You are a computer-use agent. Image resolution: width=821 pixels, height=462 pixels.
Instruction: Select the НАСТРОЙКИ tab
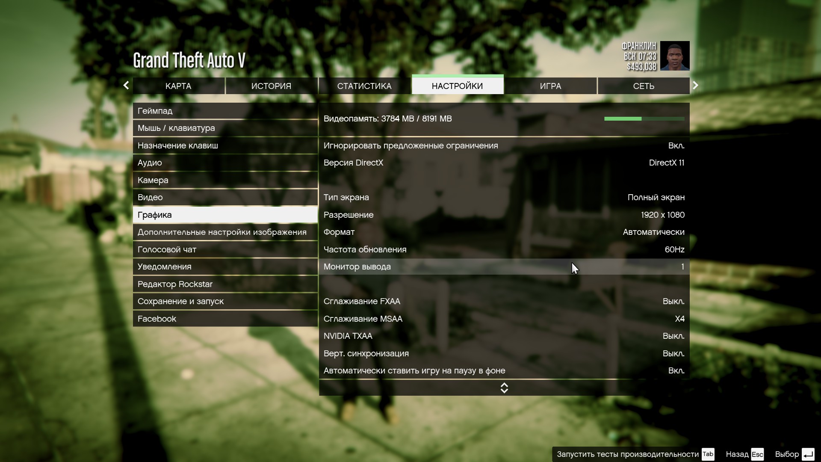click(458, 85)
